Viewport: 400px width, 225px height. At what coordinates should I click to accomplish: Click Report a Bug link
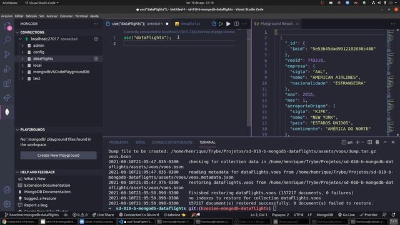tap(36, 205)
